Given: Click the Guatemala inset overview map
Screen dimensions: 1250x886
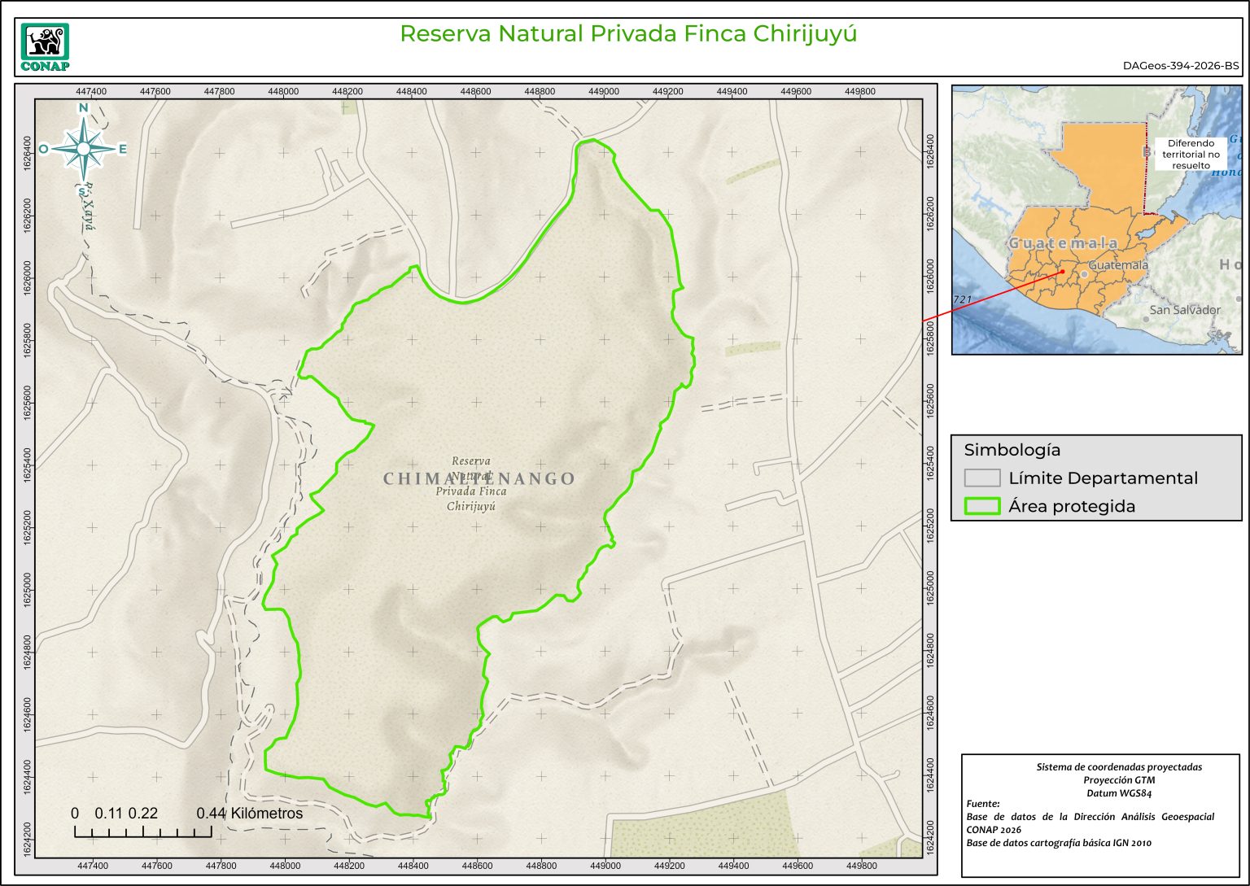Looking at the screenshot, I should [x=1096, y=220].
